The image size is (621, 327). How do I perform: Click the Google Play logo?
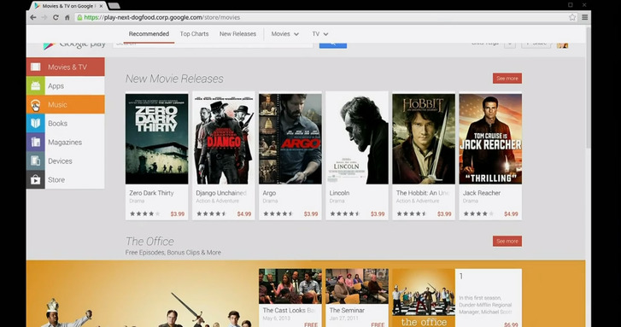point(74,45)
